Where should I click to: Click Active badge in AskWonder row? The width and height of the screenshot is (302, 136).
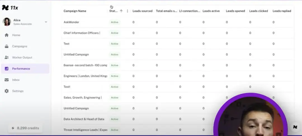114,22
